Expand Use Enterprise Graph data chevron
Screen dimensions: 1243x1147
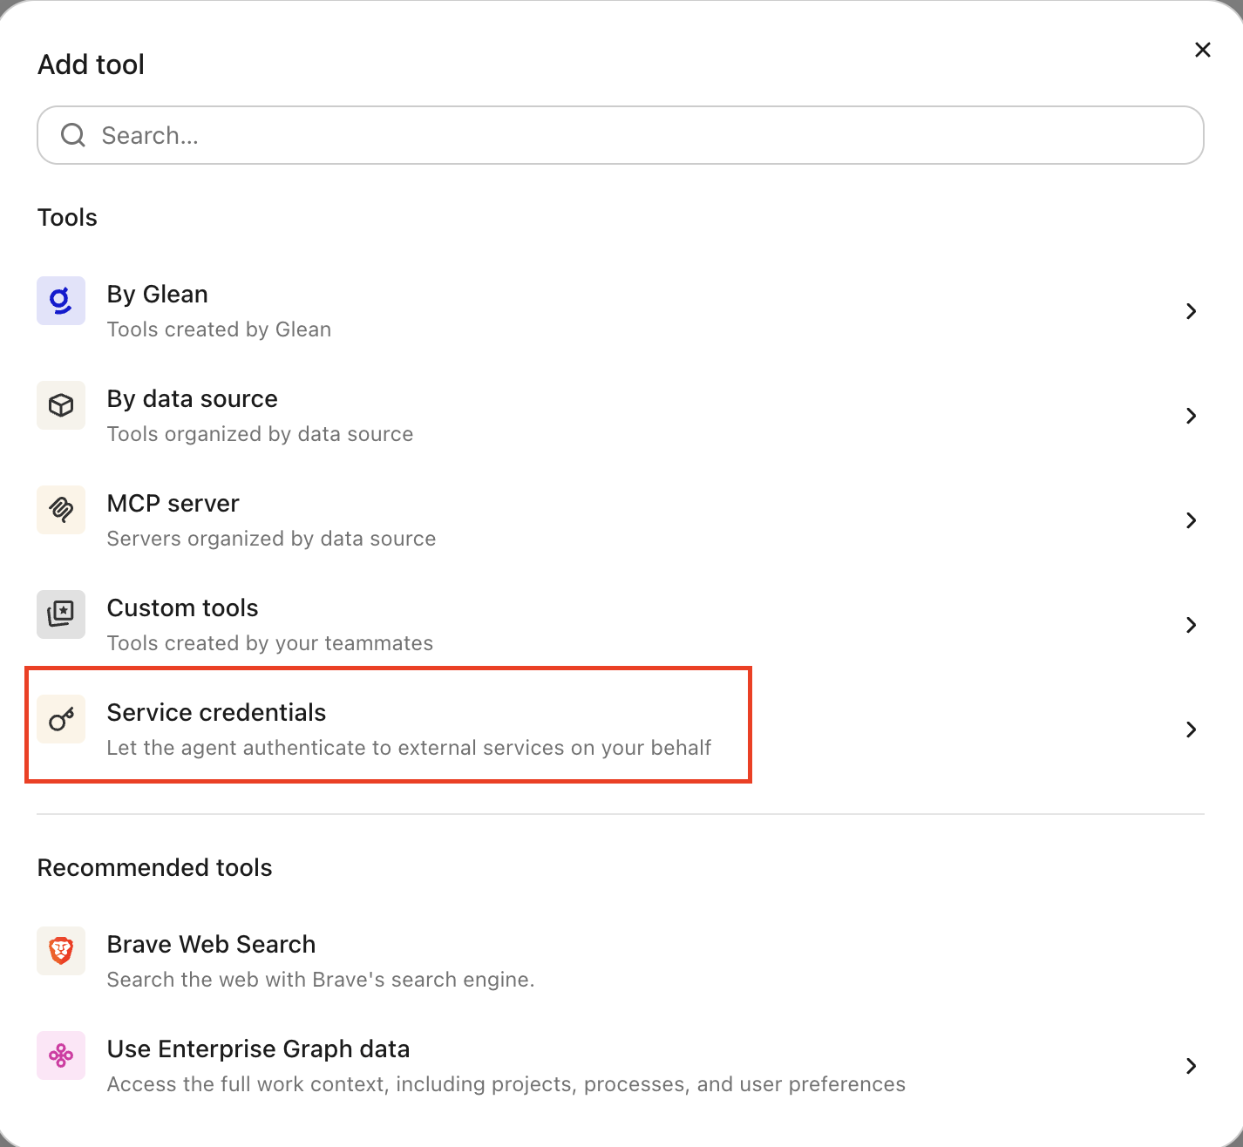pos(1192,1066)
